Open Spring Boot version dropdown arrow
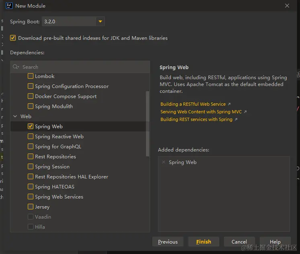This screenshot has height=254, width=300. pos(100,21)
